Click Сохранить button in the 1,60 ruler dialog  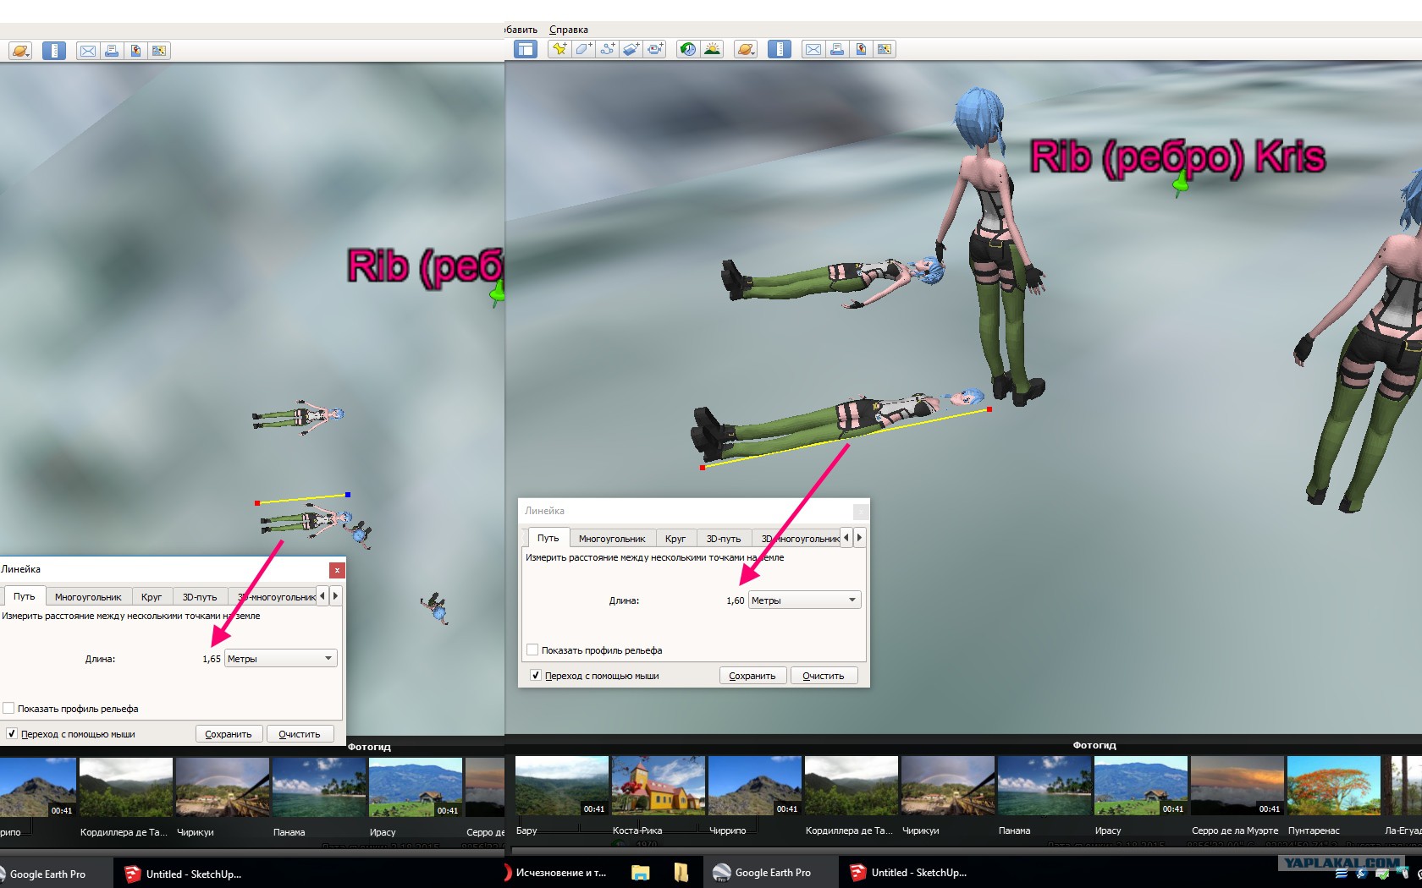[752, 676]
